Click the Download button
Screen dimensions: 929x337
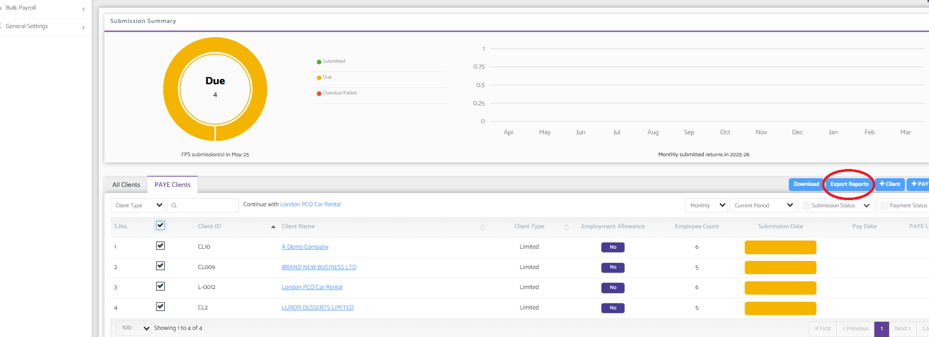coord(806,184)
